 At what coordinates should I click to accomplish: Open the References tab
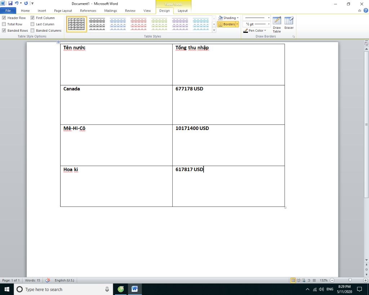pos(88,10)
